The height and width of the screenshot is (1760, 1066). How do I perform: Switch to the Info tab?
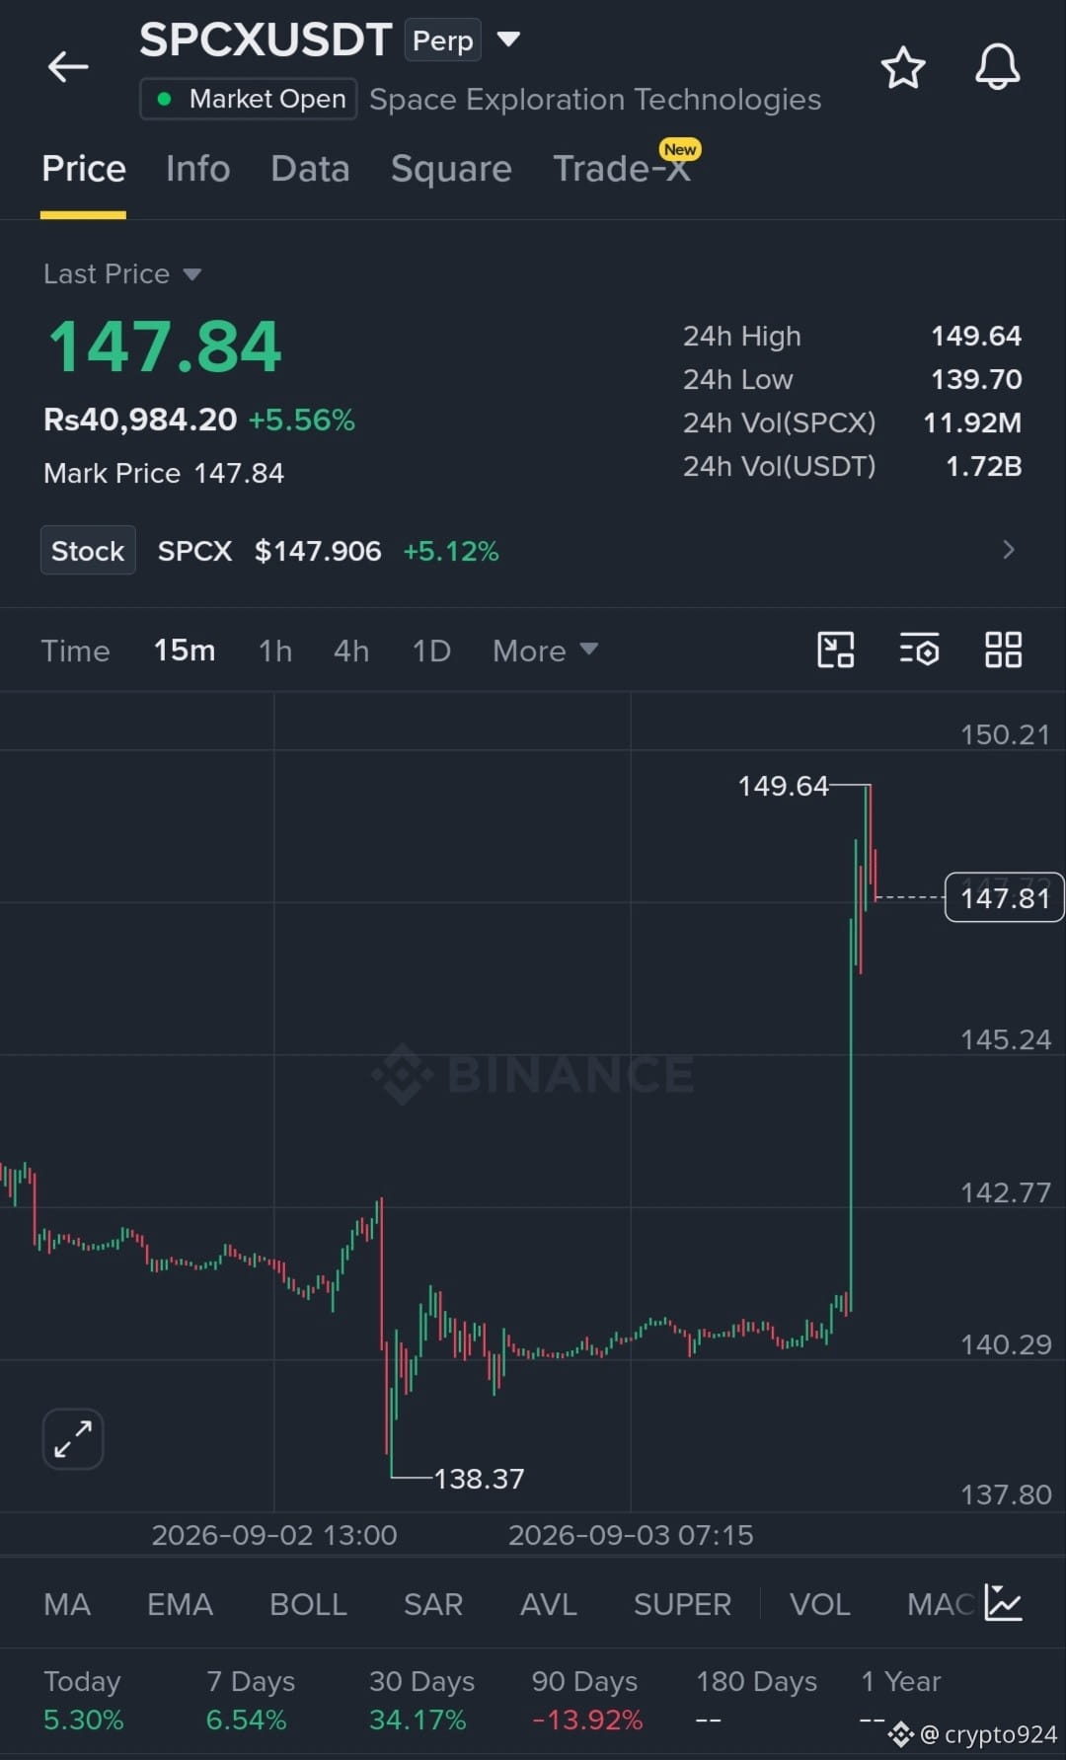click(197, 169)
